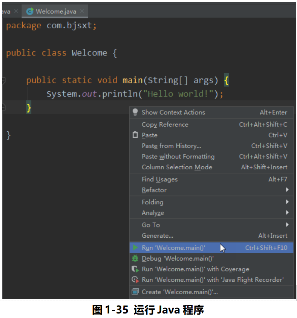The width and height of the screenshot is (297, 318).
Task: Click the args parameter name
Action: (x=204, y=80)
